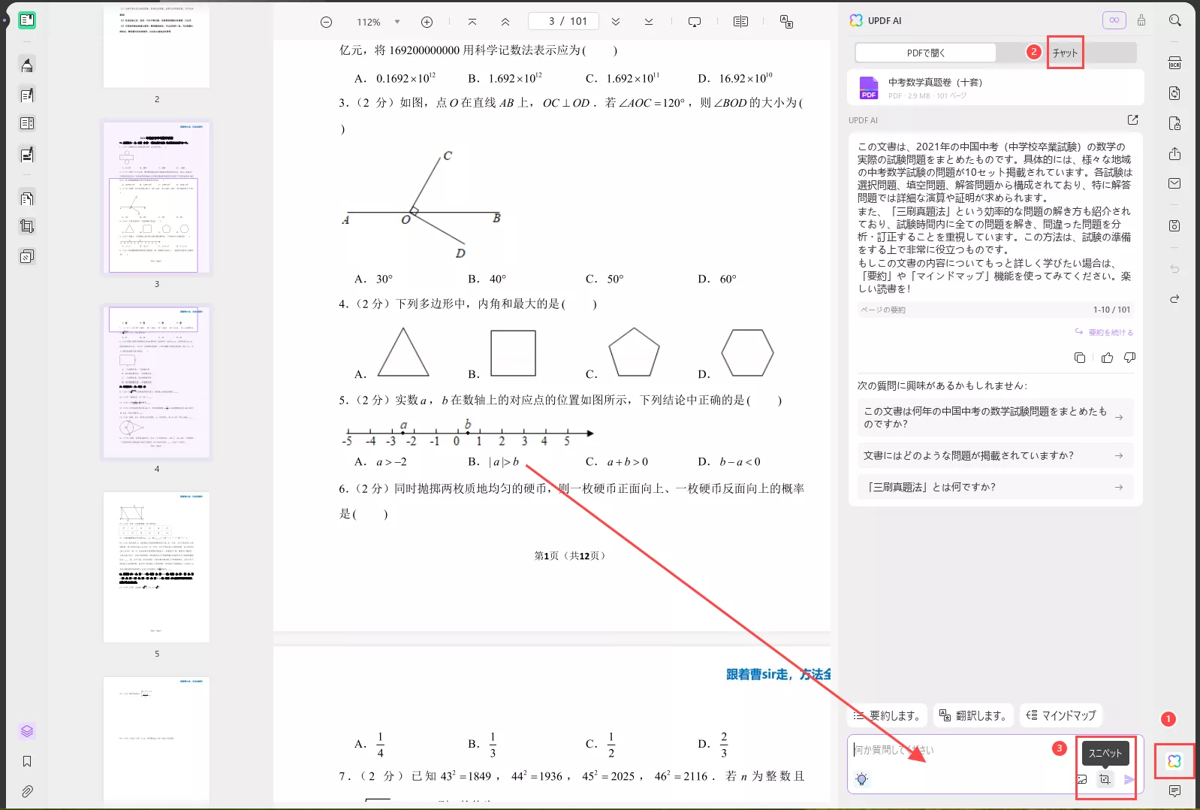This screenshot has width=1200, height=810.
Task: Go to the previous page
Action: pos(505,22)
